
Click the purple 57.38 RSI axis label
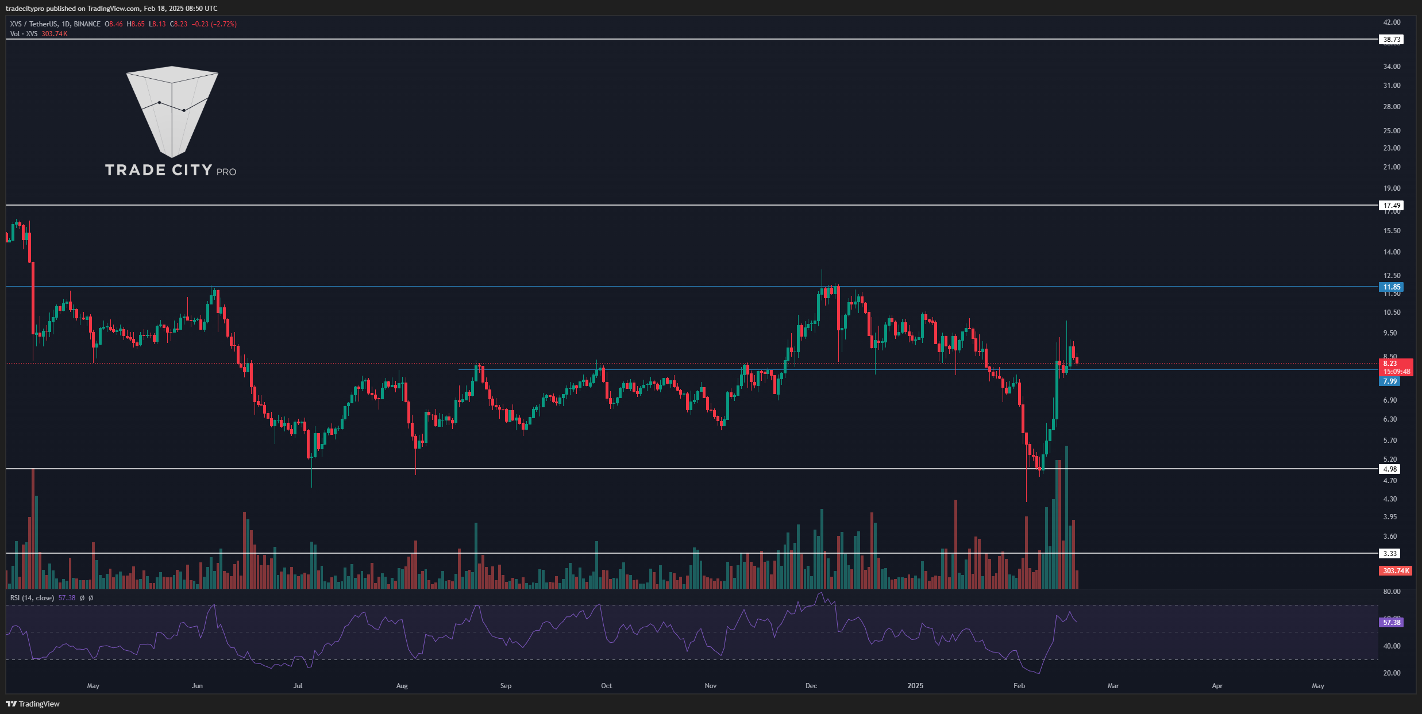(x=1391, y=623)
